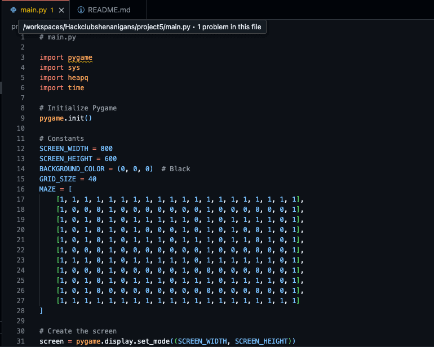Click the squiggly-underlined pygame import
The image size is (434, 347).
tap(79, 57)
